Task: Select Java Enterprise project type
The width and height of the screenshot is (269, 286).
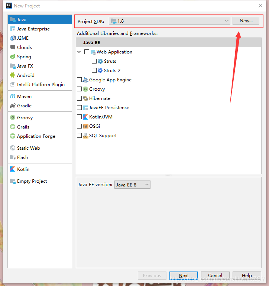Action: click(x=40, y=29)
